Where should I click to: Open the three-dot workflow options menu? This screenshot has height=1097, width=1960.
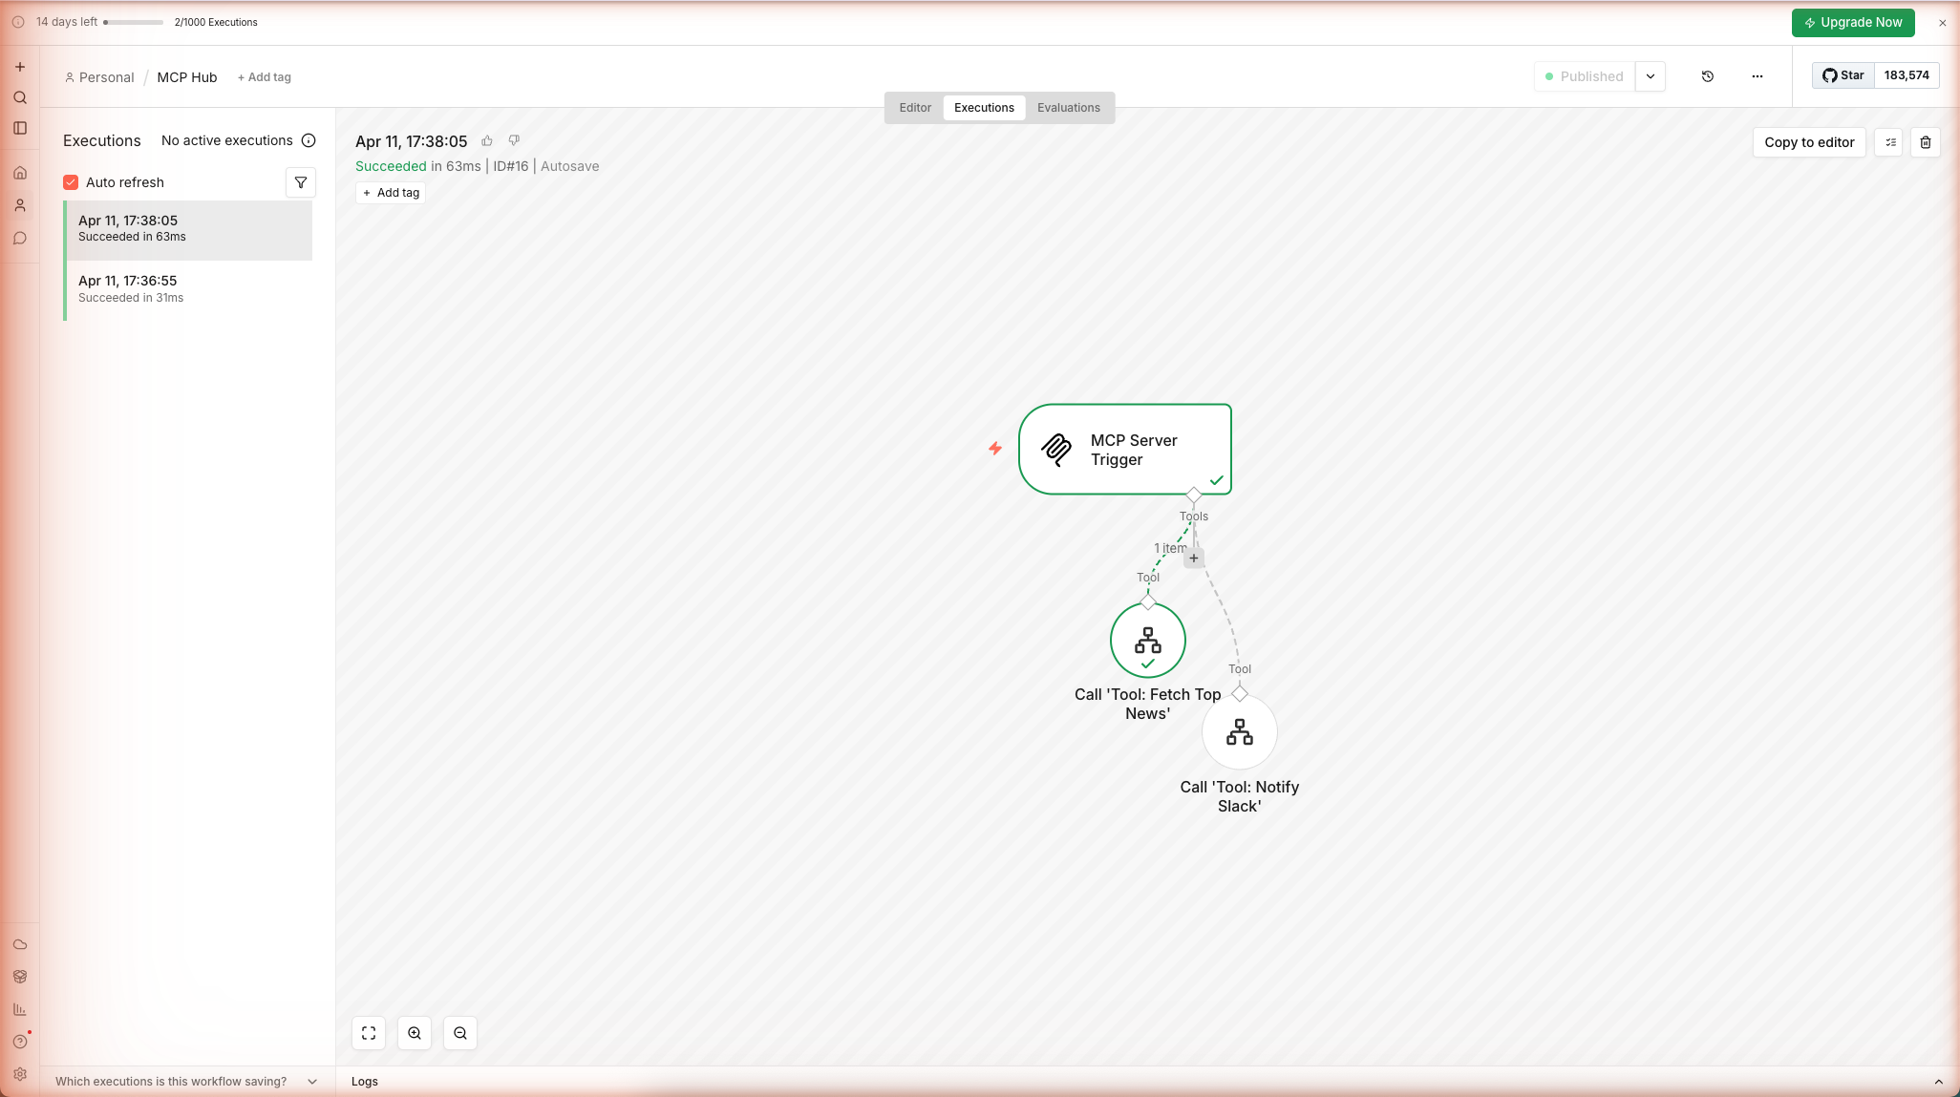(x=1758, y=76)
